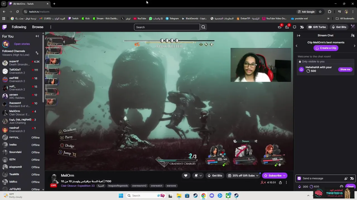Click the 7TV emote icon in chat box
Image resolution: width=357 pixels, height=200 pixels.
click(352, 178)
